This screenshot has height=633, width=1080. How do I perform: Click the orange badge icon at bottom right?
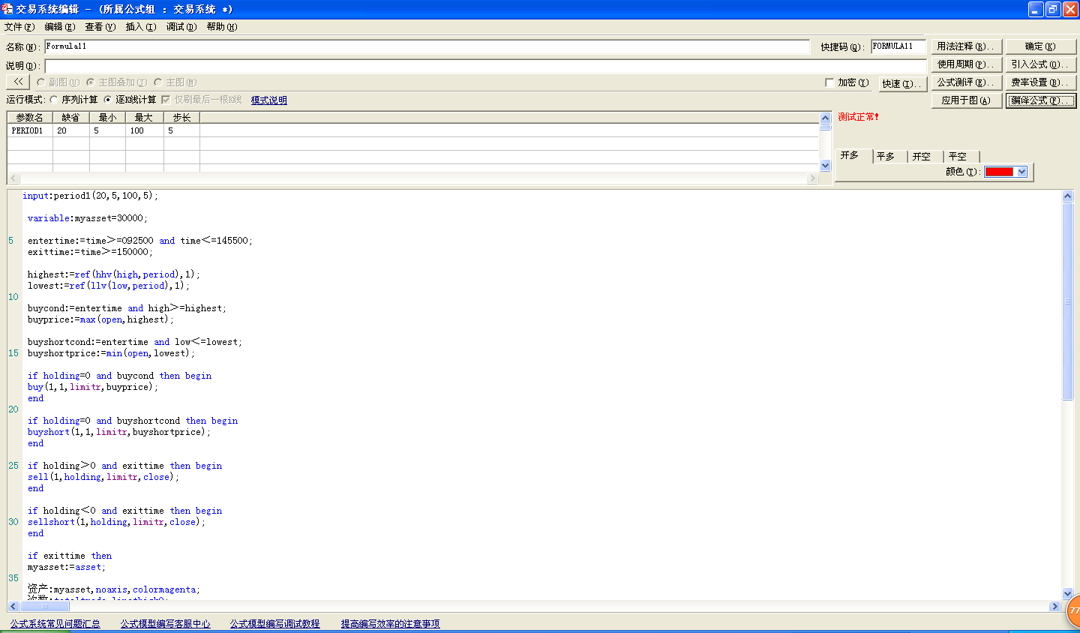1073,610
